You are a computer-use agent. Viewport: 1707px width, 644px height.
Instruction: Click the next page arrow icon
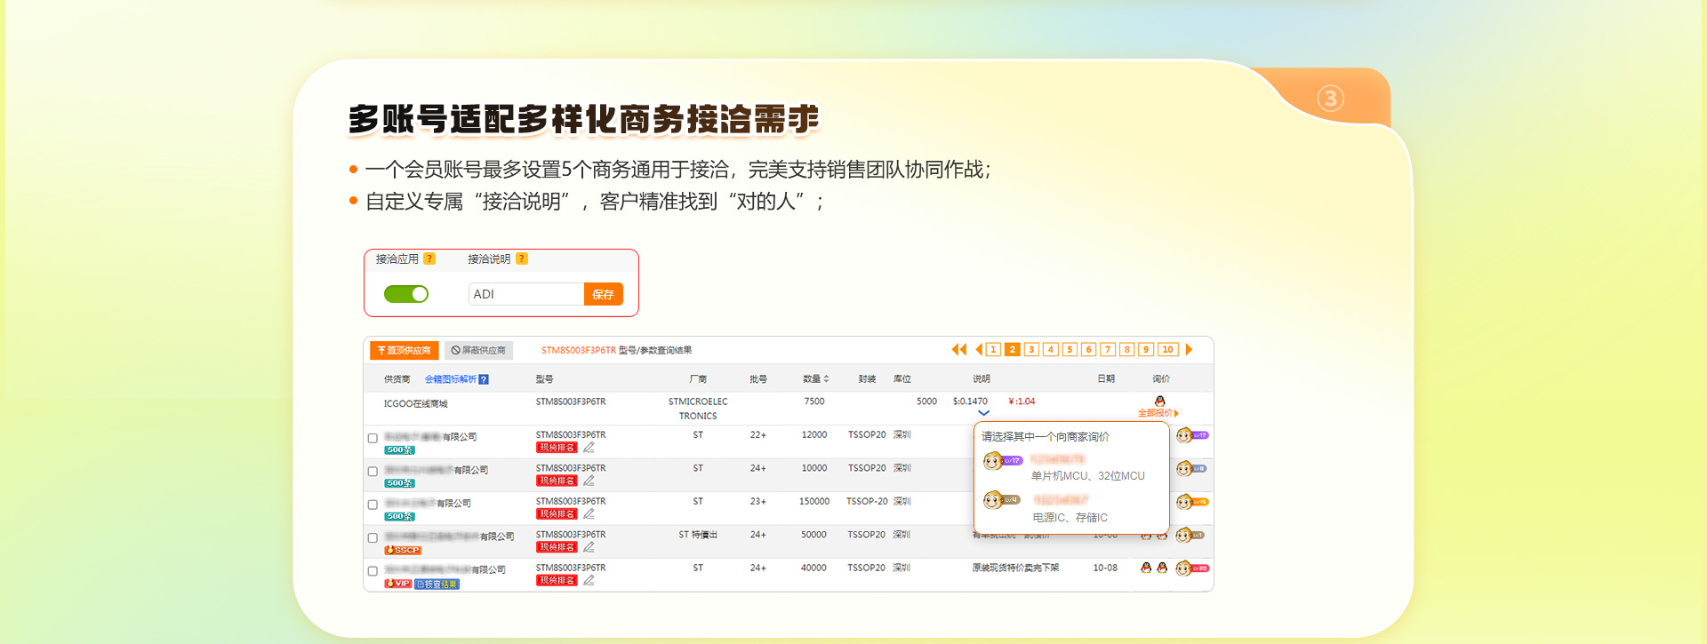click(x=1189, y=350)
